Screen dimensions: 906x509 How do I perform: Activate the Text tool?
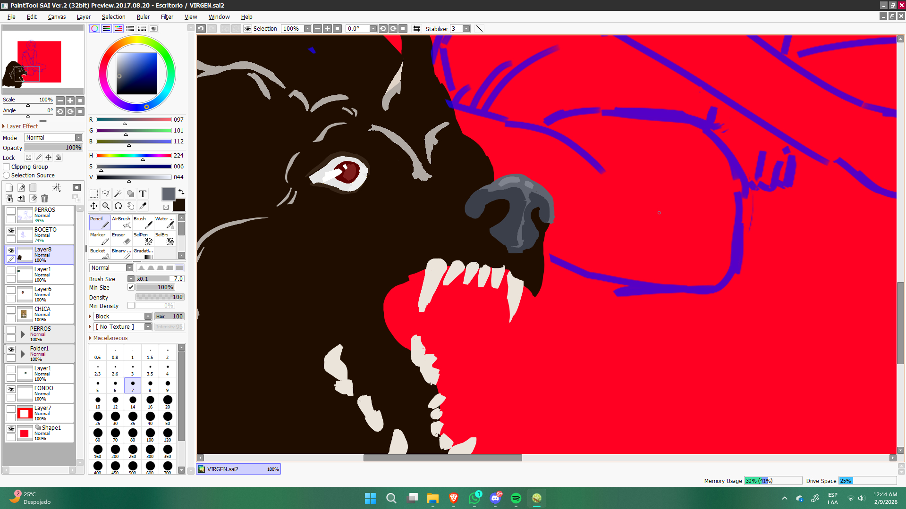[143, 193]
